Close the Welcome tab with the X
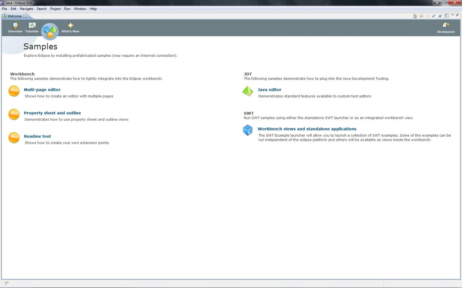 point(25,16)
